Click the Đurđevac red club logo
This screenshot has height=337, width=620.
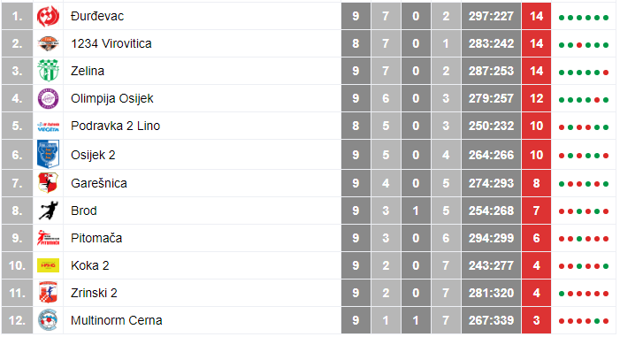(48, 16)
